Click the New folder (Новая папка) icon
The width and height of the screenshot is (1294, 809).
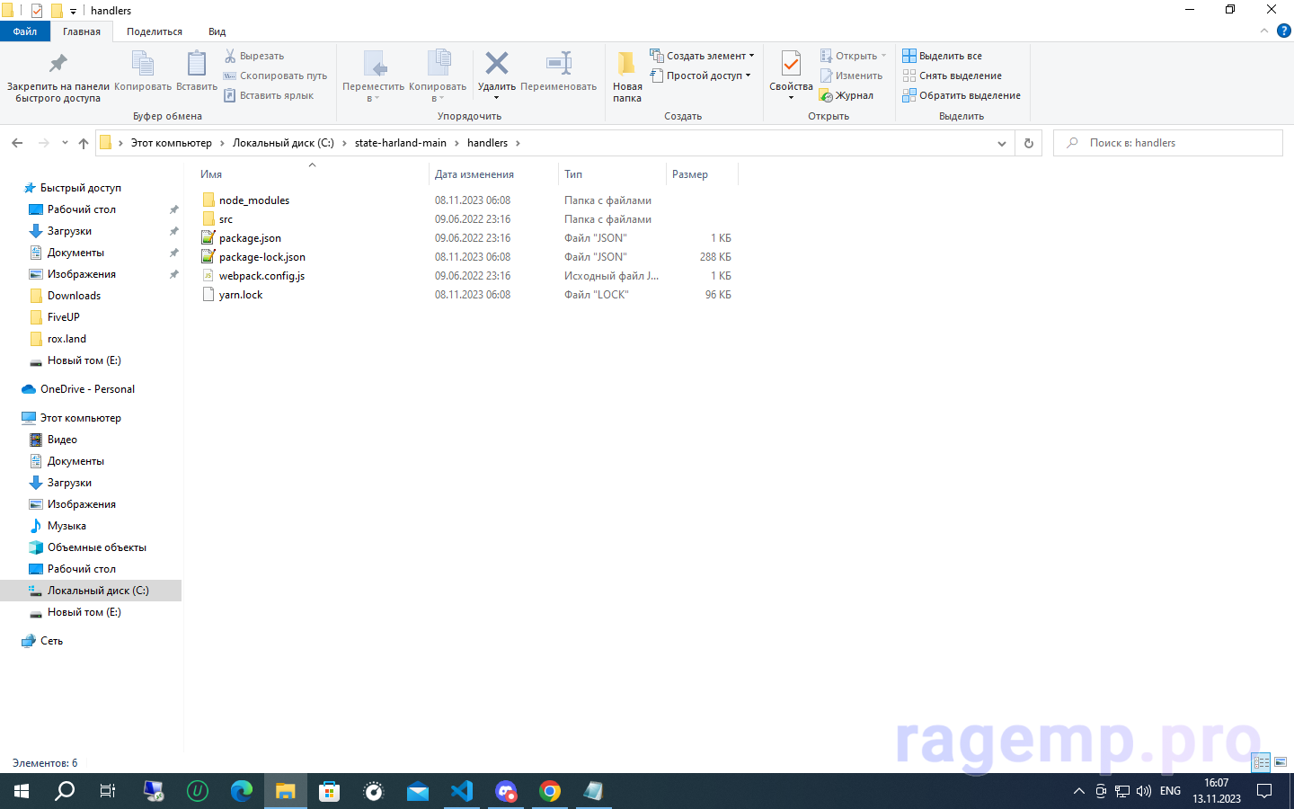click(x=626, y=65)
